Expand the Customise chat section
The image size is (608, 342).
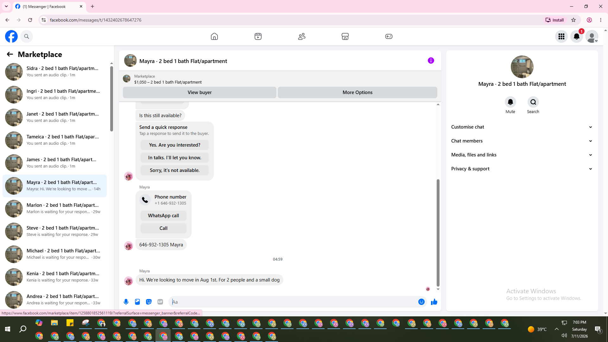(x=522, y=127)
